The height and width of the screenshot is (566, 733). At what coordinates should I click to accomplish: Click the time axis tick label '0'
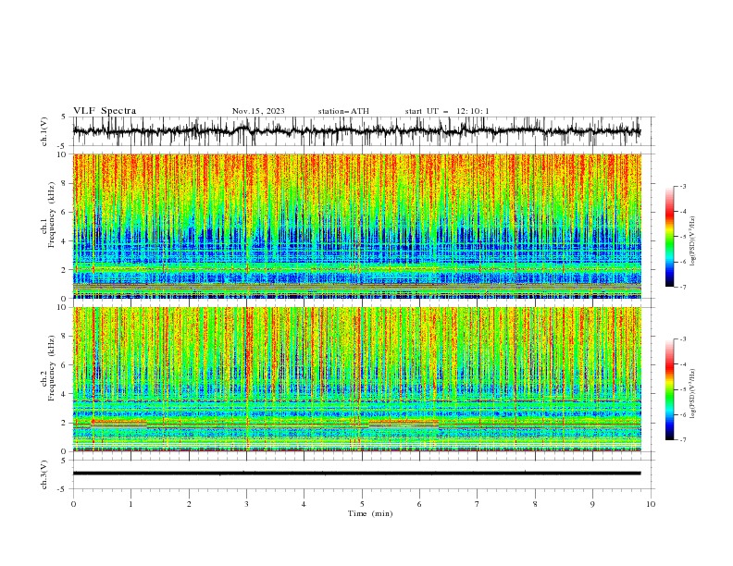(73, 504)
